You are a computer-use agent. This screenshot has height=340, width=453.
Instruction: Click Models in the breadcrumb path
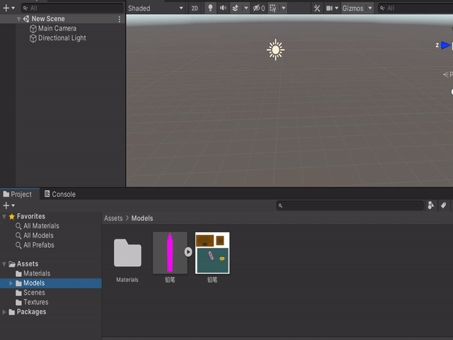point(142,218)
